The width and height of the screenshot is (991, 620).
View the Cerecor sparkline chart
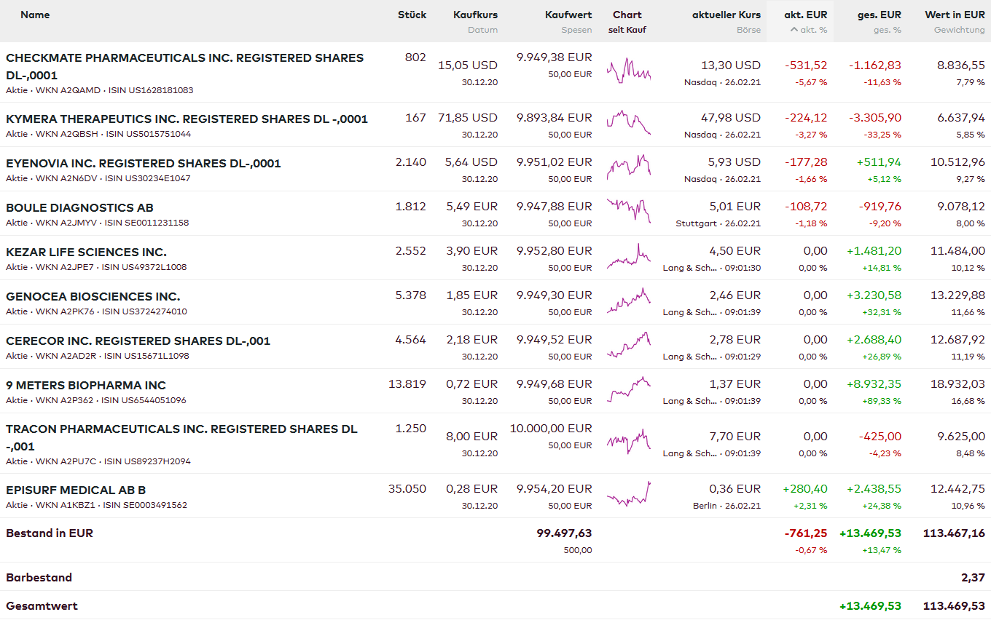628,345
